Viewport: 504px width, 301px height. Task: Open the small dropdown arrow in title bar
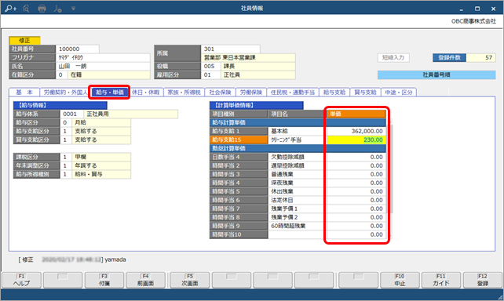(73, 9)
